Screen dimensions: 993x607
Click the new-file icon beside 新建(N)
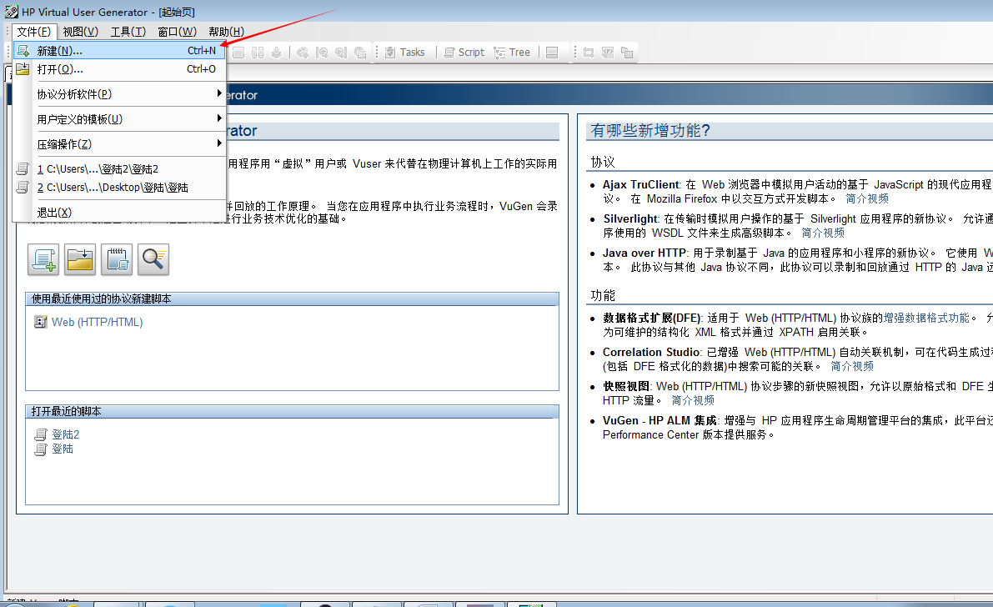point(23,51)
